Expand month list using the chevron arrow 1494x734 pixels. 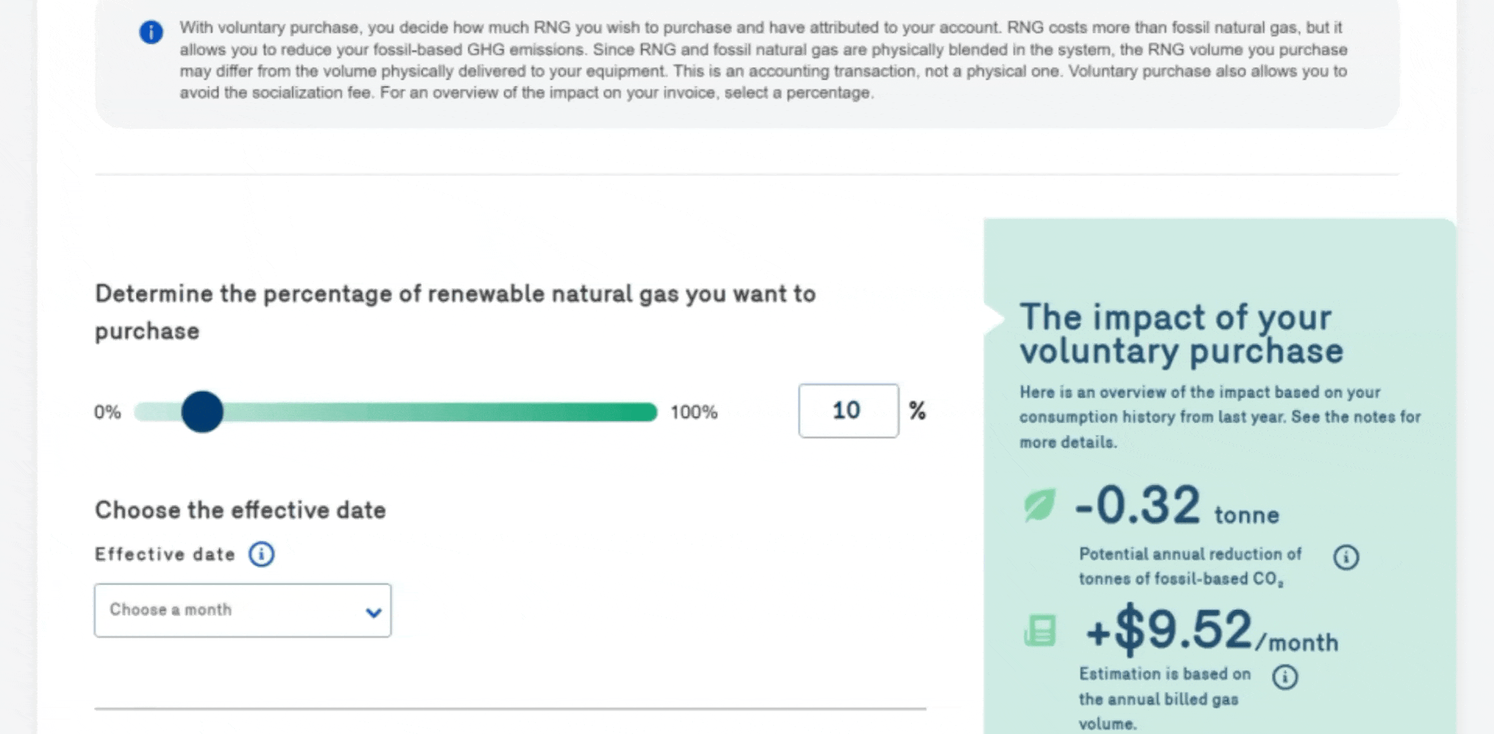(373, 612)
